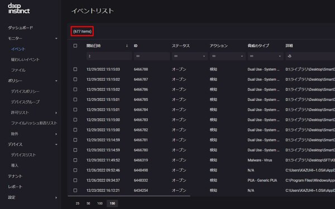Sort by the start date arrow icon

point(127,46)
